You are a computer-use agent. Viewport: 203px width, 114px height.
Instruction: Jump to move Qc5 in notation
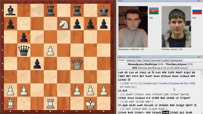point(182,112)
